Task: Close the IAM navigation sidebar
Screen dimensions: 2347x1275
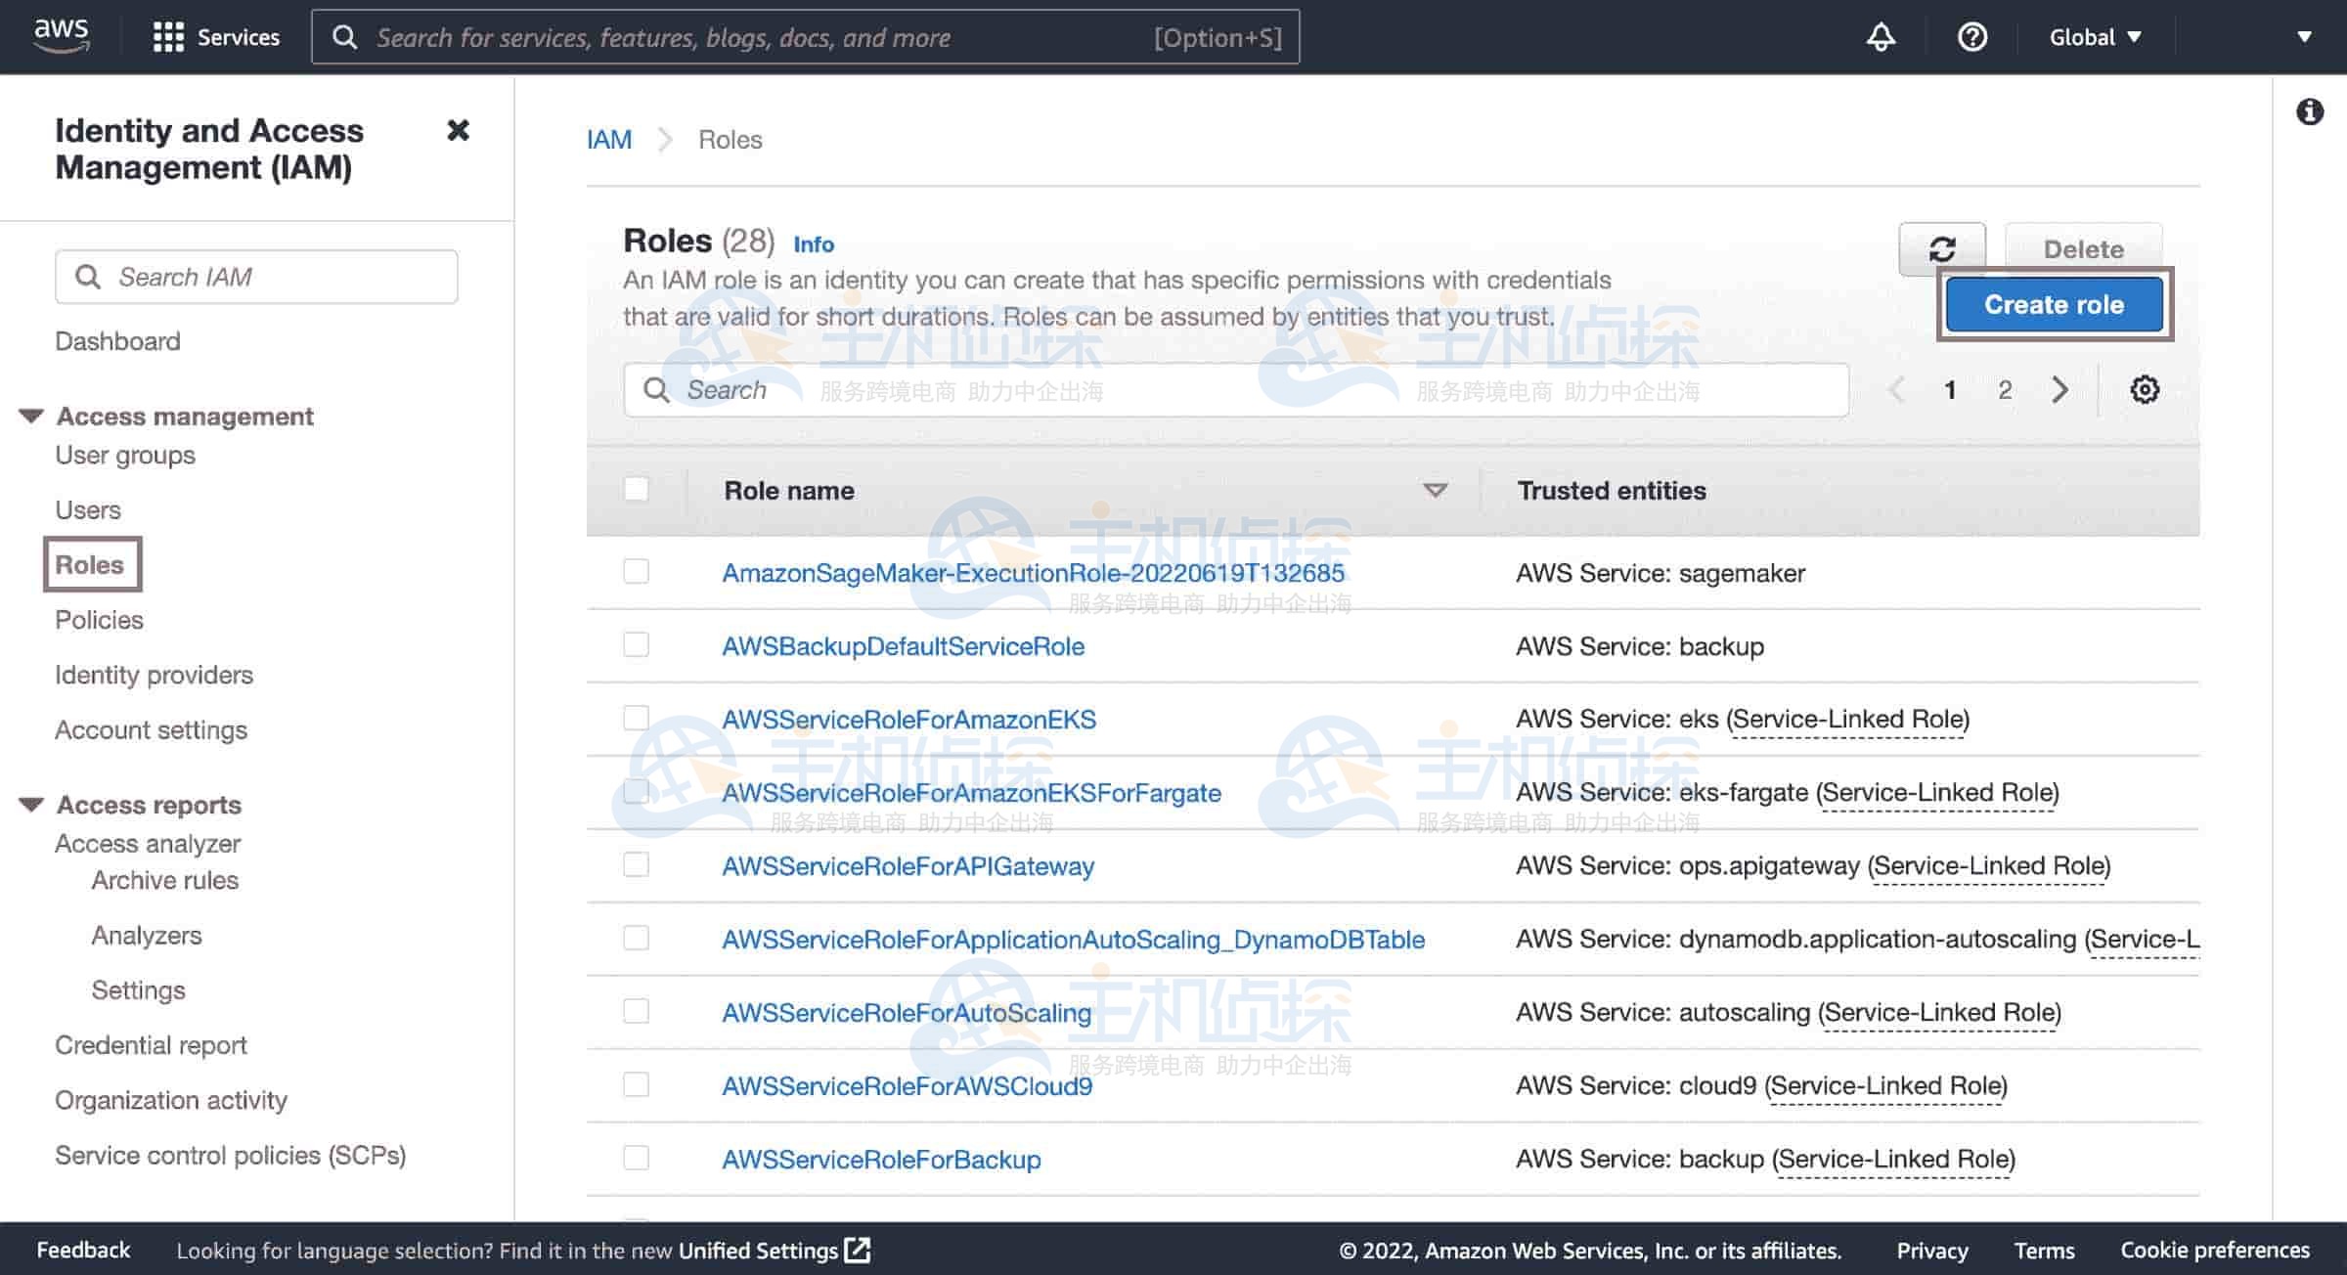Action: [458, 130]
